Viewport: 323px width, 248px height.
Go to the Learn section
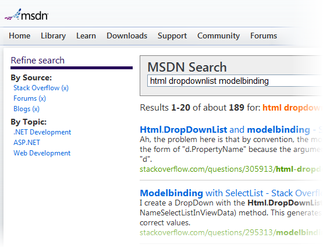(86, 36)
